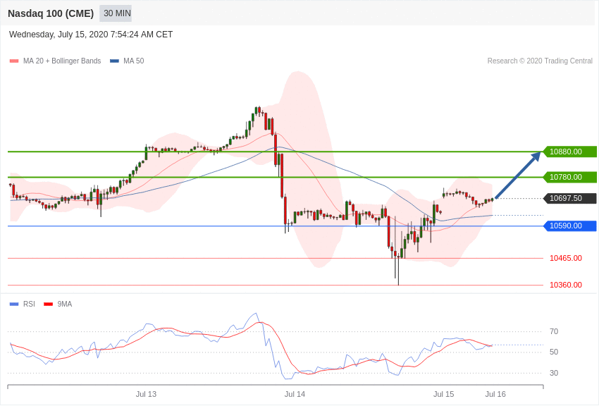Image resolution: width=599 pixels, height=406 pixels.
Task: Select the 10697.50 current price label
Action: click(x=570, y=198)
